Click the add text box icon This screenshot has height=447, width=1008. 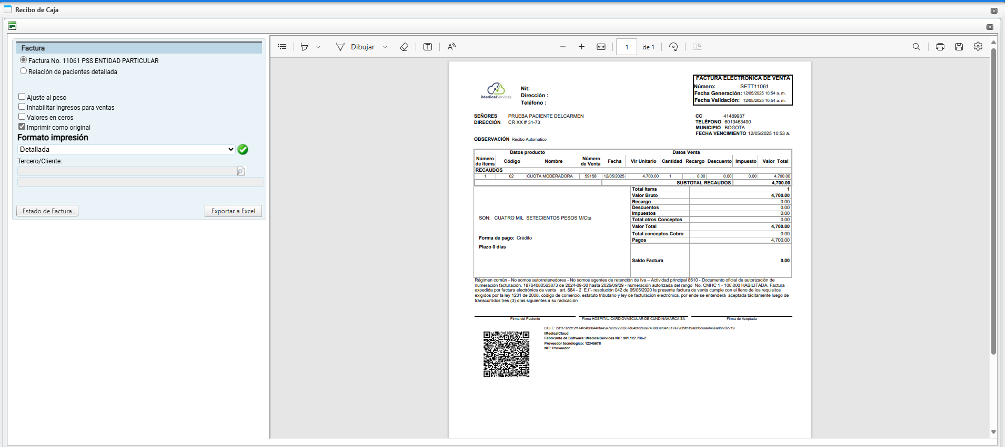pyautogui.click(x=428, y=47)
